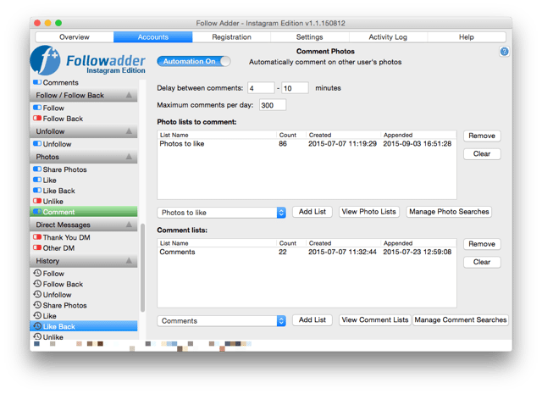
Task: Toggle the Share Photos switch
Action: tap(37, 169)
